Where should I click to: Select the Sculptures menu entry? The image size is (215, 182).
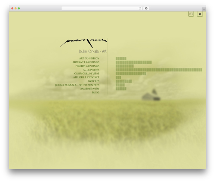91,70
